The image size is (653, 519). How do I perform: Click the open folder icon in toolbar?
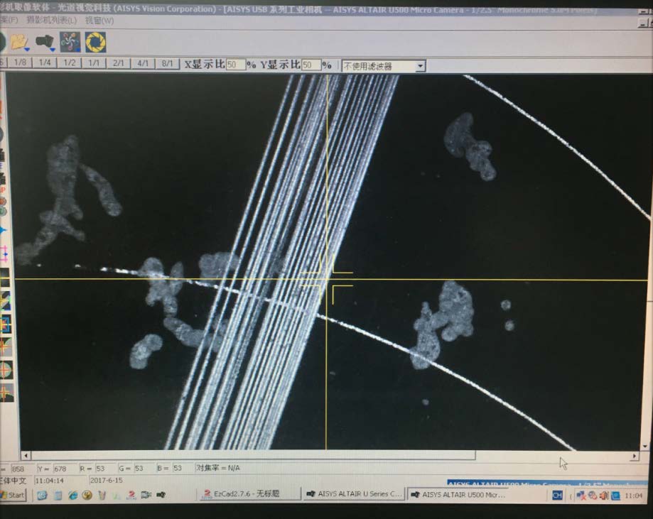pyautogui.click(x=19, y=43)
